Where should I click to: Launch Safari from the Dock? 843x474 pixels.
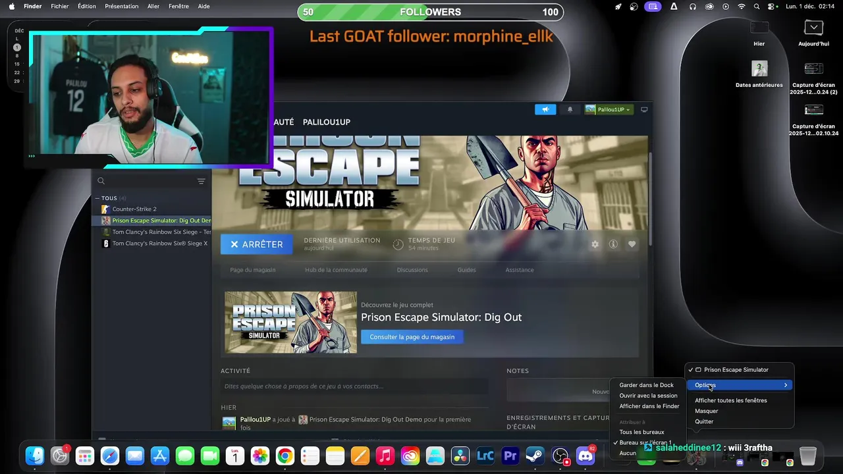110,456
